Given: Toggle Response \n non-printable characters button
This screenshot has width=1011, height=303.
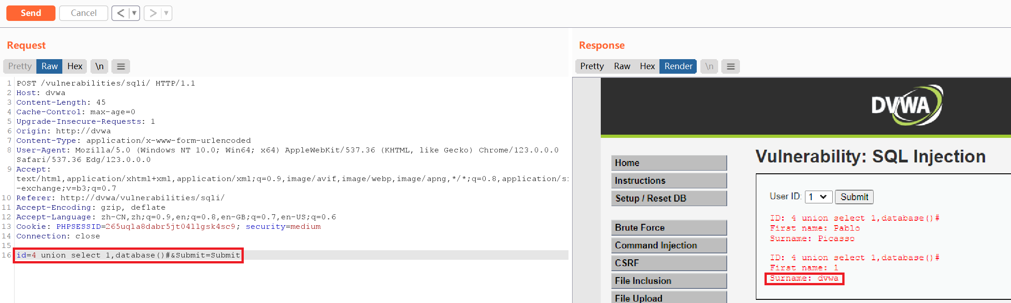Looking at the screenshot, I should 709,66.
